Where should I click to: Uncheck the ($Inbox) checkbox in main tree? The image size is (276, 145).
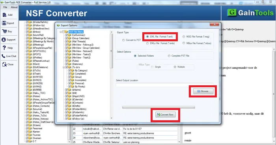pyautogui.click(x=27, y=32)
